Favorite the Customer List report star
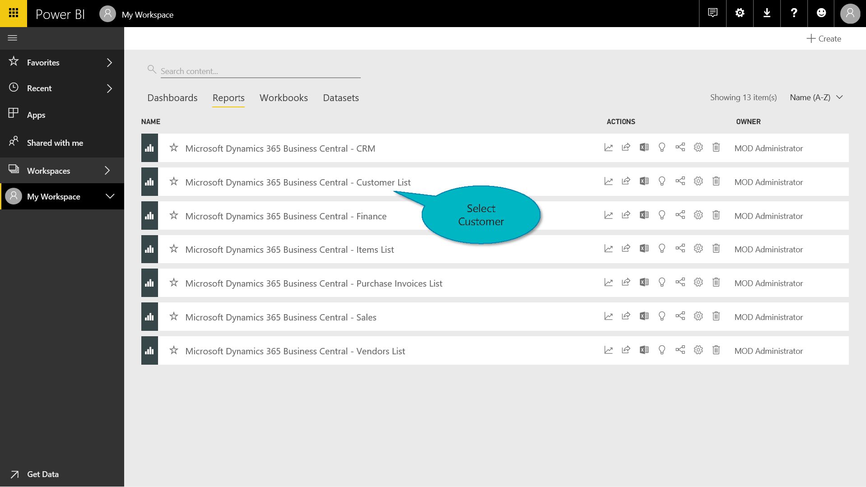 (x=174, y=182)
